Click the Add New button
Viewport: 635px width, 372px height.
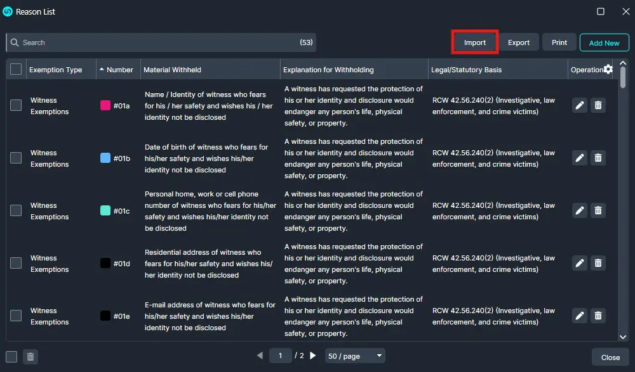pyautogui.click(x=605, y=42)
